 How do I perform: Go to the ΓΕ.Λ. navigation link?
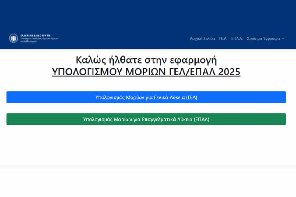(x=223, y=38)
